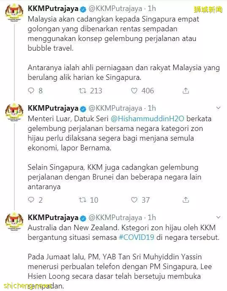227x291 pixels.
Task: Share the first tweet about Singapura
Action: coord(186,90)
